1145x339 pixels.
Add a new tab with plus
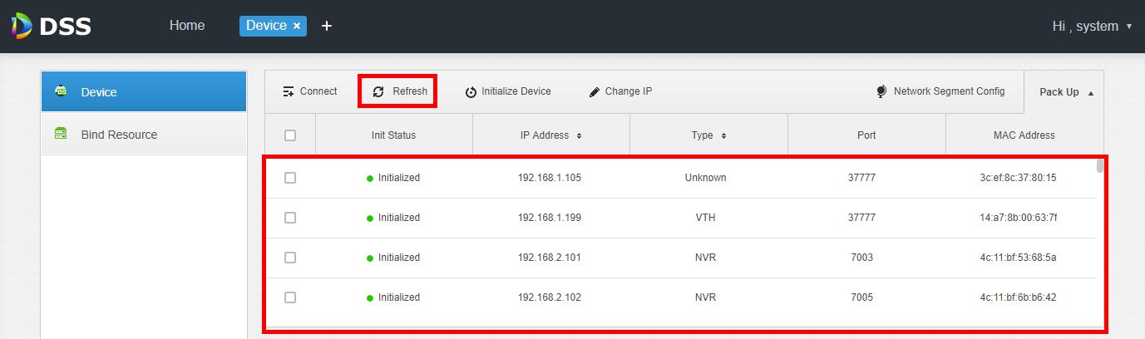coord(327,27)
